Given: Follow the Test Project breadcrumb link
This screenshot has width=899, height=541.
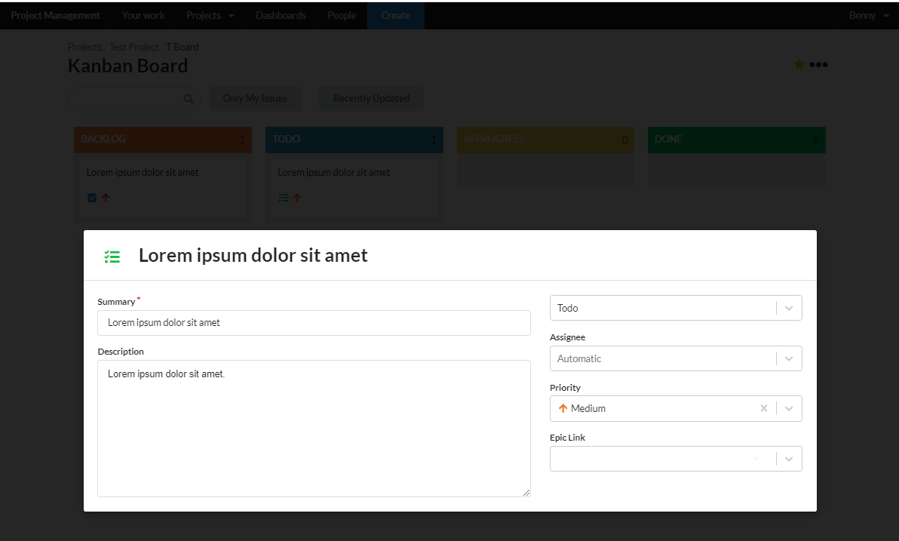Looking at the screenshot, I should click(x=133, y=47).
